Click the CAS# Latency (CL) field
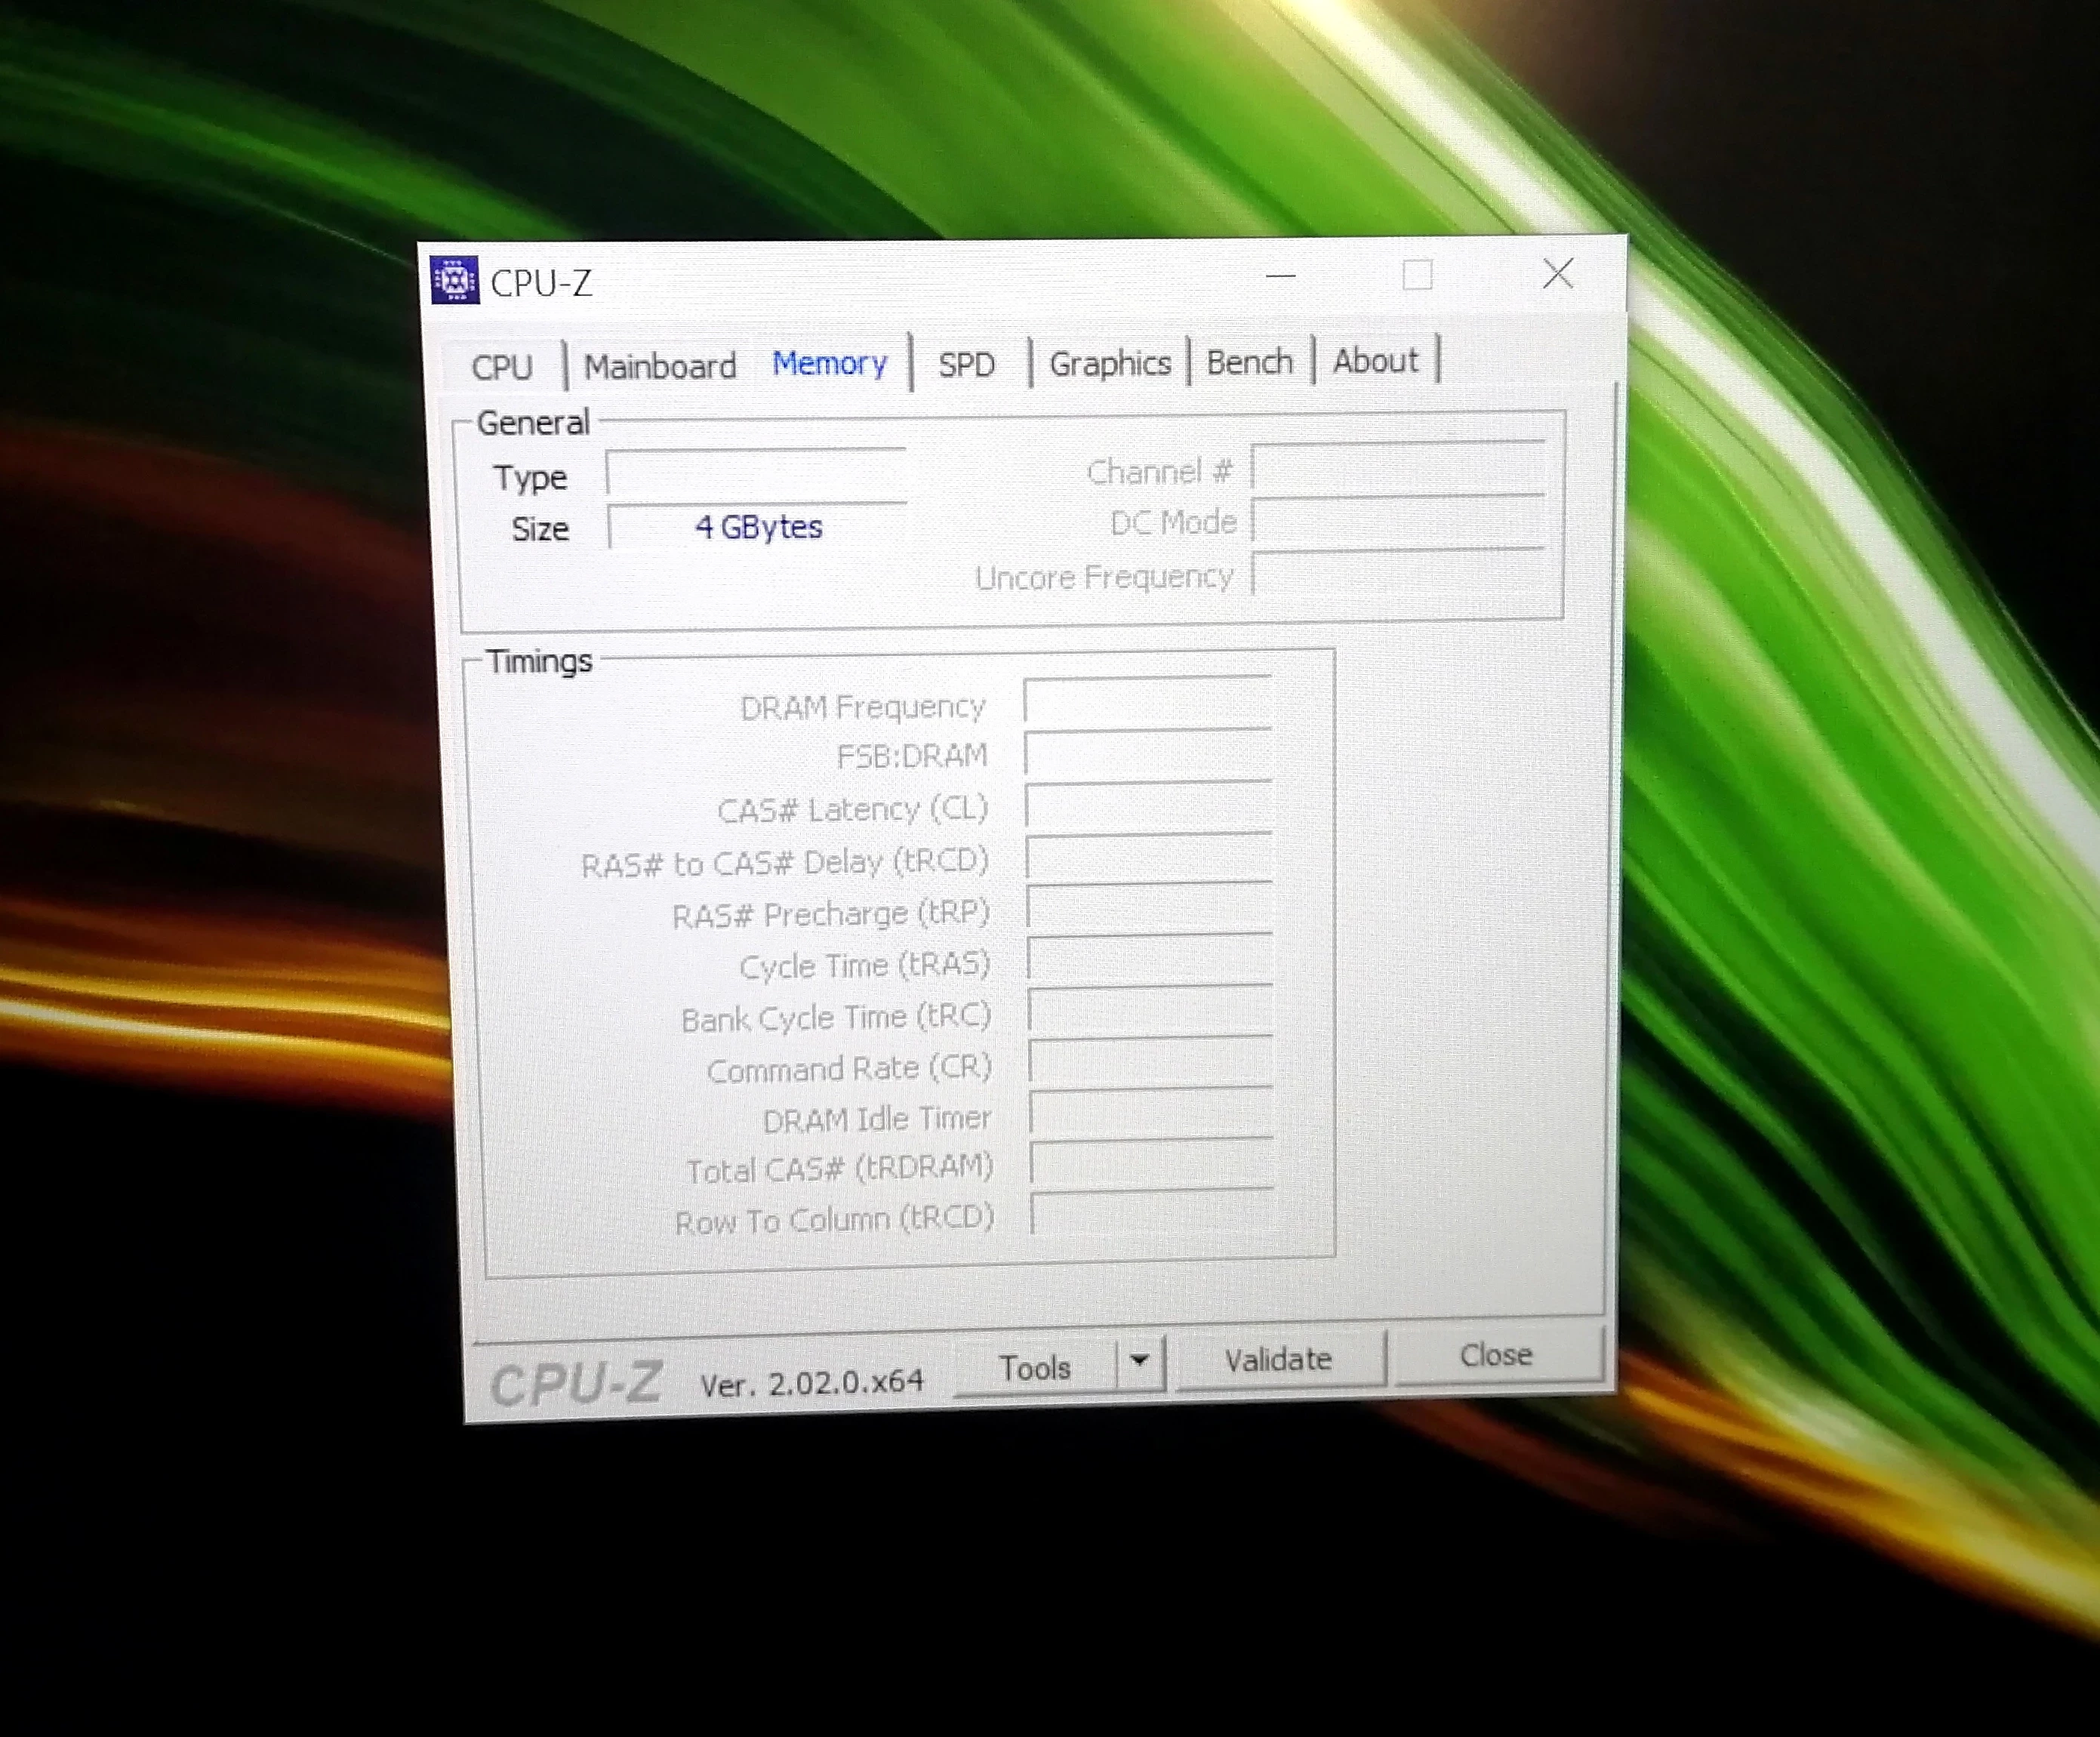The height and width of the screenshot is (1737, 2100). point(1149,805)
